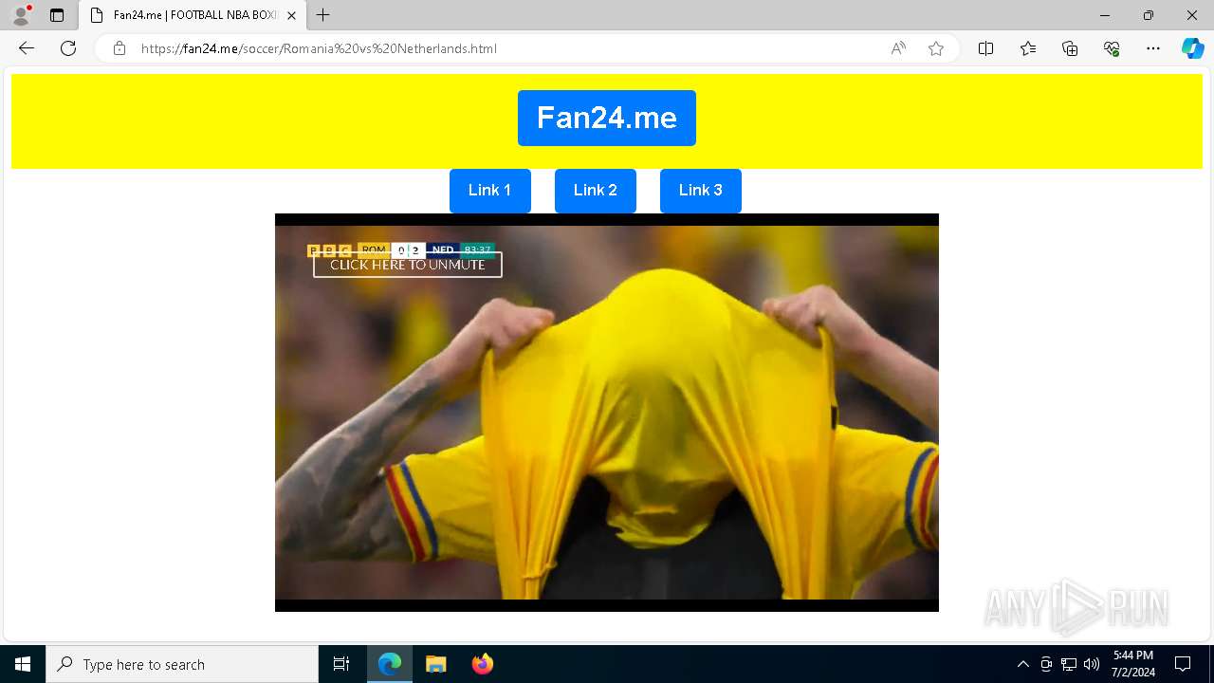Click the video player frame

607,413
